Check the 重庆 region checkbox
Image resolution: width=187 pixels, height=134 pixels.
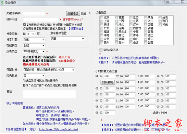click(x=145, y=39)
